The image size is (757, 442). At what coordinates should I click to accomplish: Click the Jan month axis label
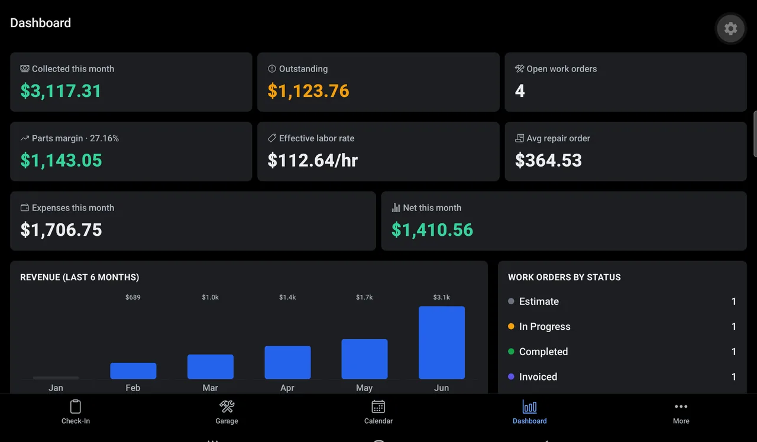[56, 388]
